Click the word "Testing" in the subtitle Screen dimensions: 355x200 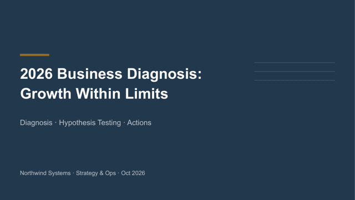pos(109,123)
